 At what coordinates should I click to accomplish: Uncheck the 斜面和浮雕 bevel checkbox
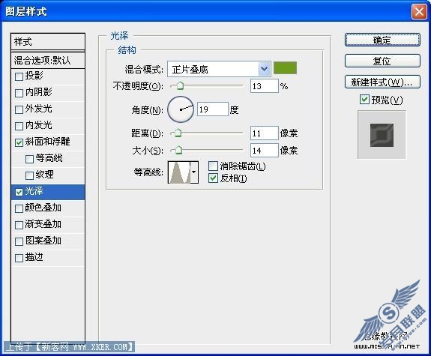[19, 142]
